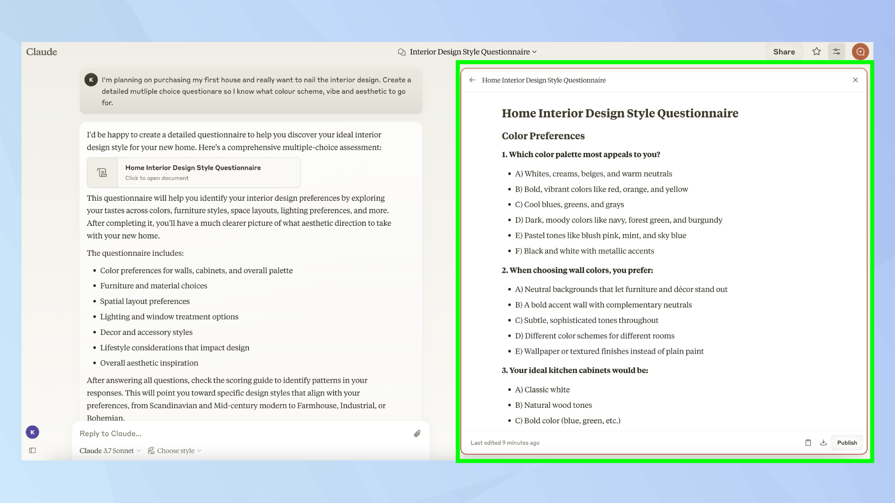Download the artifact document
Image resolution: width=895 pixels, height=503 pixels.
point(823,443)
